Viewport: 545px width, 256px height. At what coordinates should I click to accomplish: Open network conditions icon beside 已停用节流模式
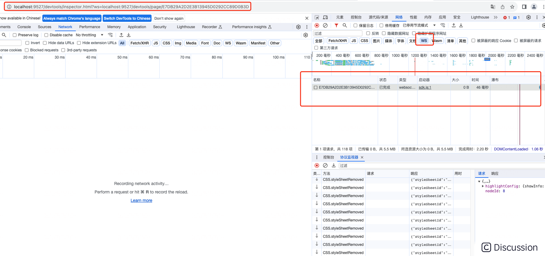tap(443, 25)
